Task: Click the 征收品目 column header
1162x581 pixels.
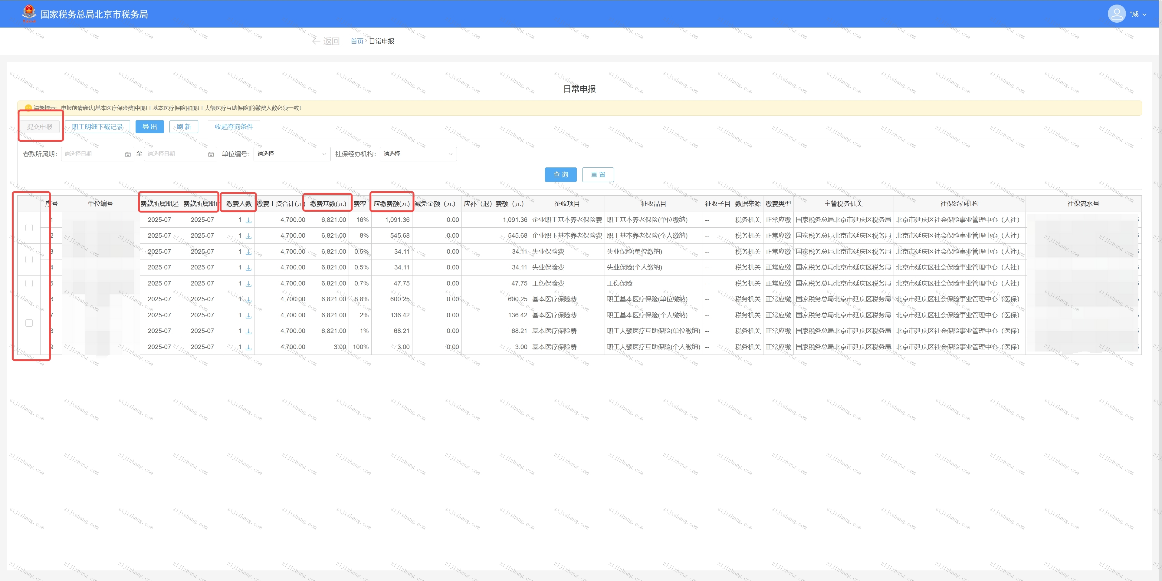Action: (x=653, y=204)
